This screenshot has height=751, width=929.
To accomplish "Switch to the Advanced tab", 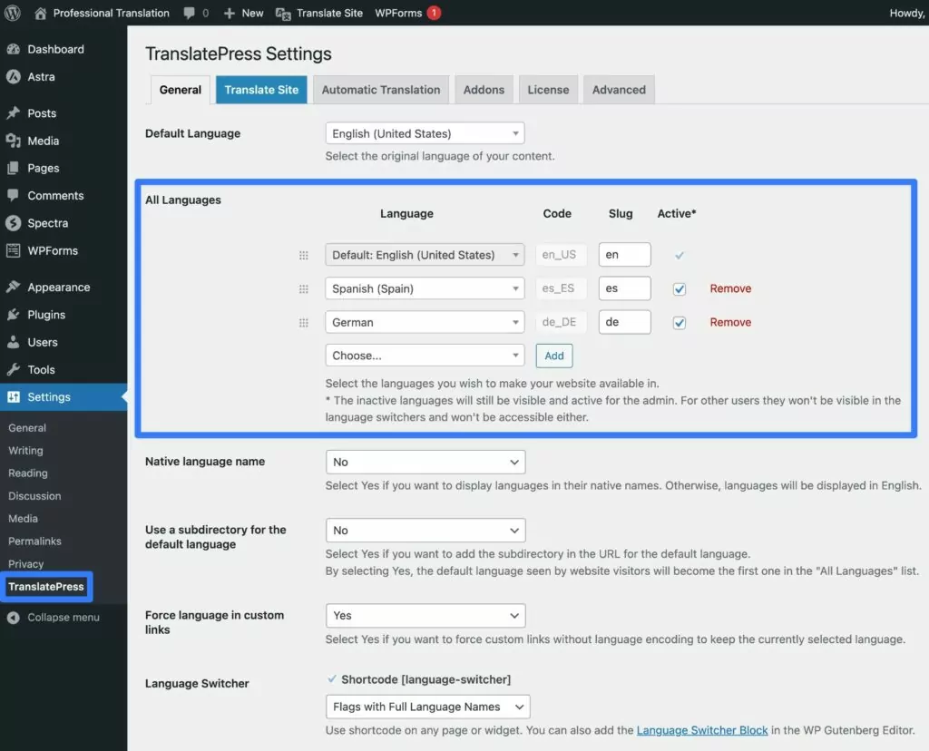I will (x=619, y=90).
